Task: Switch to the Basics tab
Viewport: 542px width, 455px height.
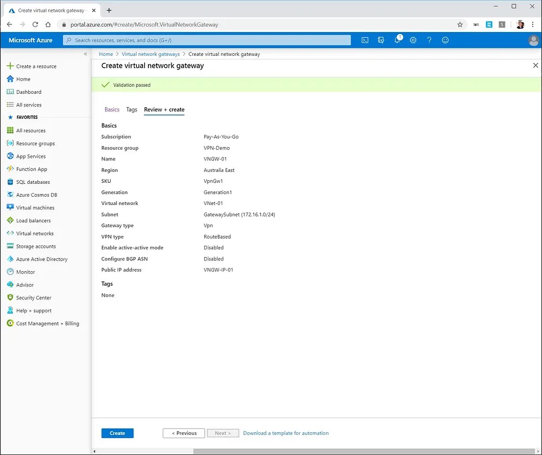Action: click(x=112, y=110)
